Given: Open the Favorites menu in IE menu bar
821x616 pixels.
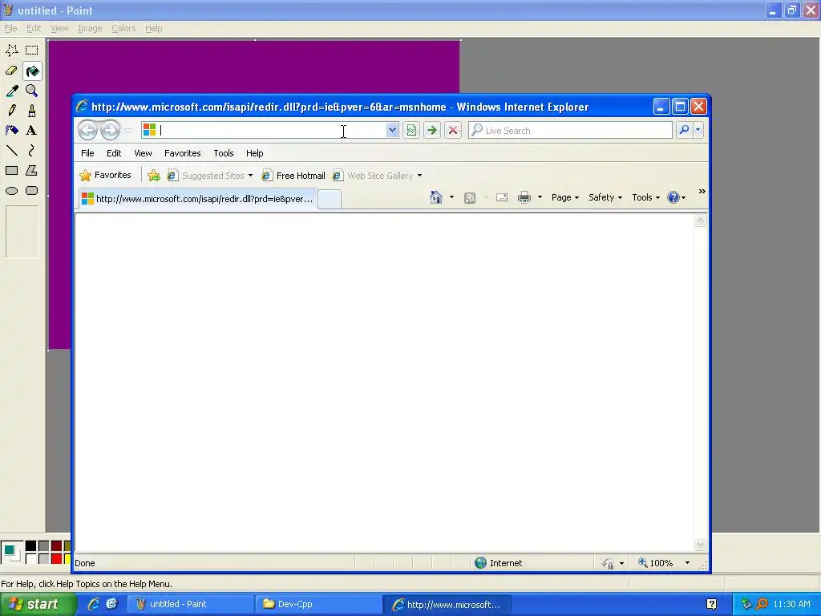Looking at the screenshot, I should (x=182, y=153).
